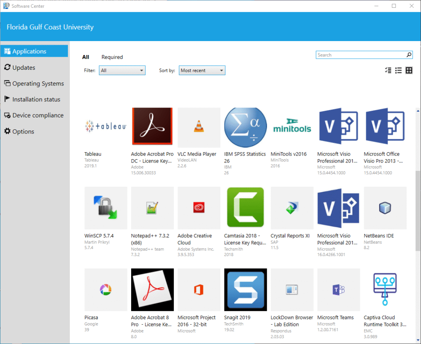
Task: Switch to tile grid view layout
Action: click(x=409, y=71)
